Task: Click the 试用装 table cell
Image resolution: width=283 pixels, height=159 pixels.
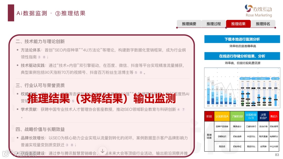Action: click(263, 146)
